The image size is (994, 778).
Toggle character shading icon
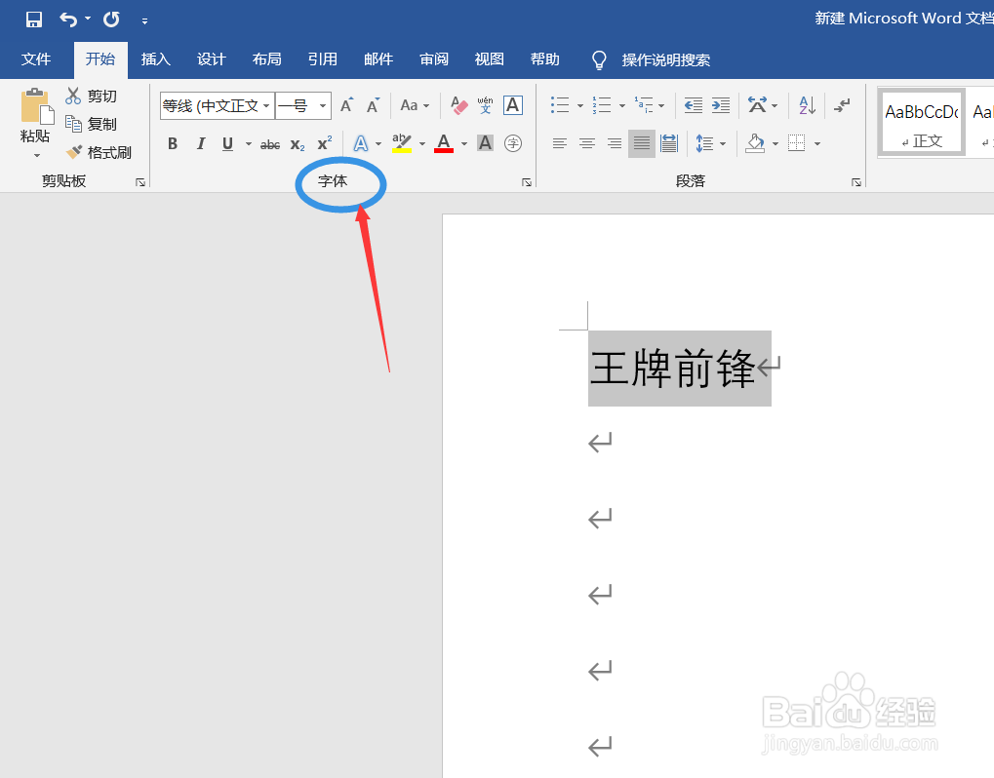click(x=486, y=143)
